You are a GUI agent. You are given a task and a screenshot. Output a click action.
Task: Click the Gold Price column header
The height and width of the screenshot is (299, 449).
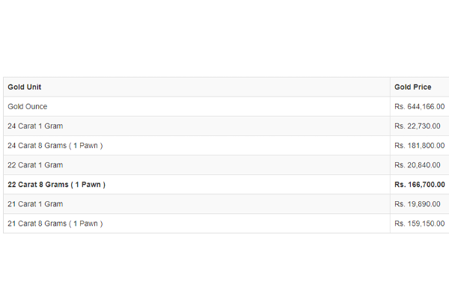pos(412,87)
